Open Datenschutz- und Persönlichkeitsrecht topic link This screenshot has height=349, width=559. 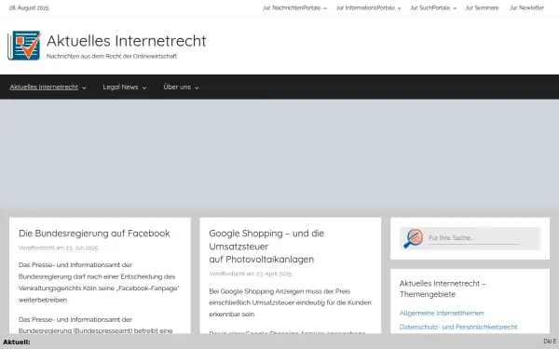458,327
